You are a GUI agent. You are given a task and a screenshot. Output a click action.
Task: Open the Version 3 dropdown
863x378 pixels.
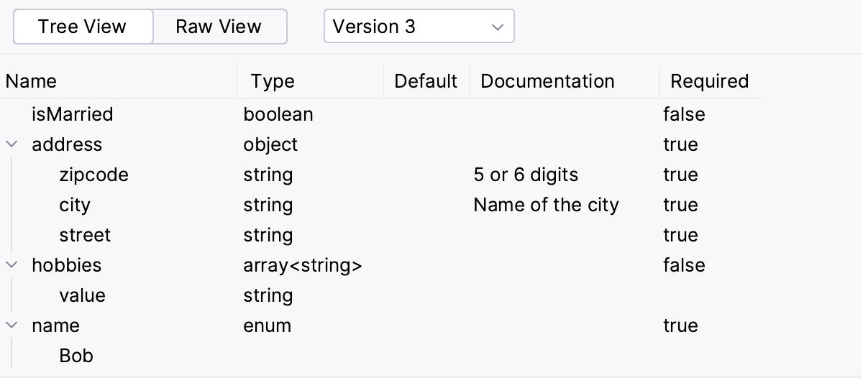point(419,27)
